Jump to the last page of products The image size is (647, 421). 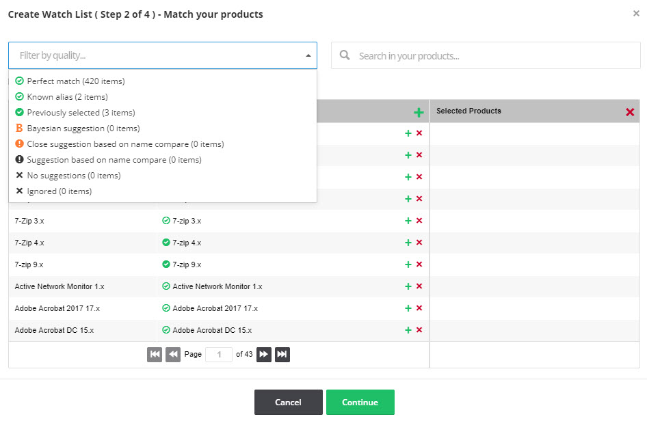[x=282, y=355]
